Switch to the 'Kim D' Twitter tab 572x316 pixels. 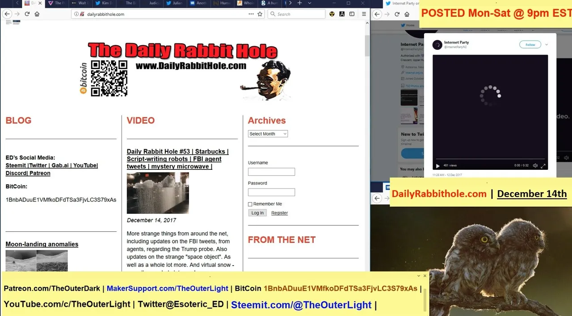(x=104, y=3)
